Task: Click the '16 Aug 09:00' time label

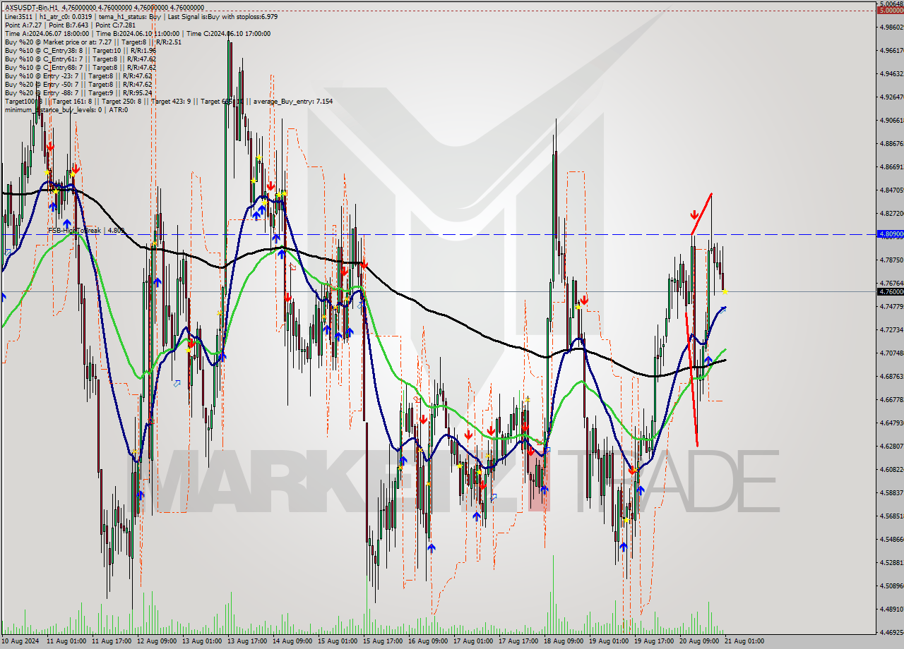Action: click(x=428, y=641)
